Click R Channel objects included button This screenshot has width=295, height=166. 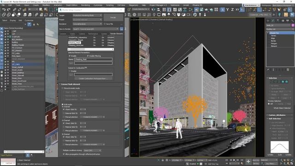coord(91,117)
